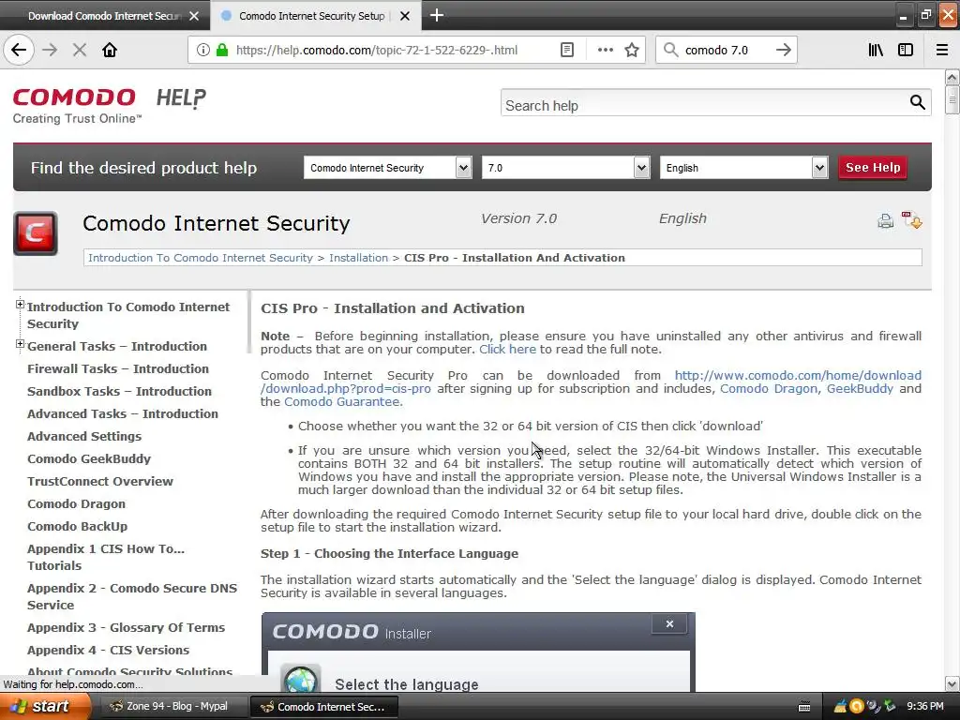This screenshot has height=720, width=960.
Task: Open Comodo BackUp sidebar topic
Action: pos(77,527)
